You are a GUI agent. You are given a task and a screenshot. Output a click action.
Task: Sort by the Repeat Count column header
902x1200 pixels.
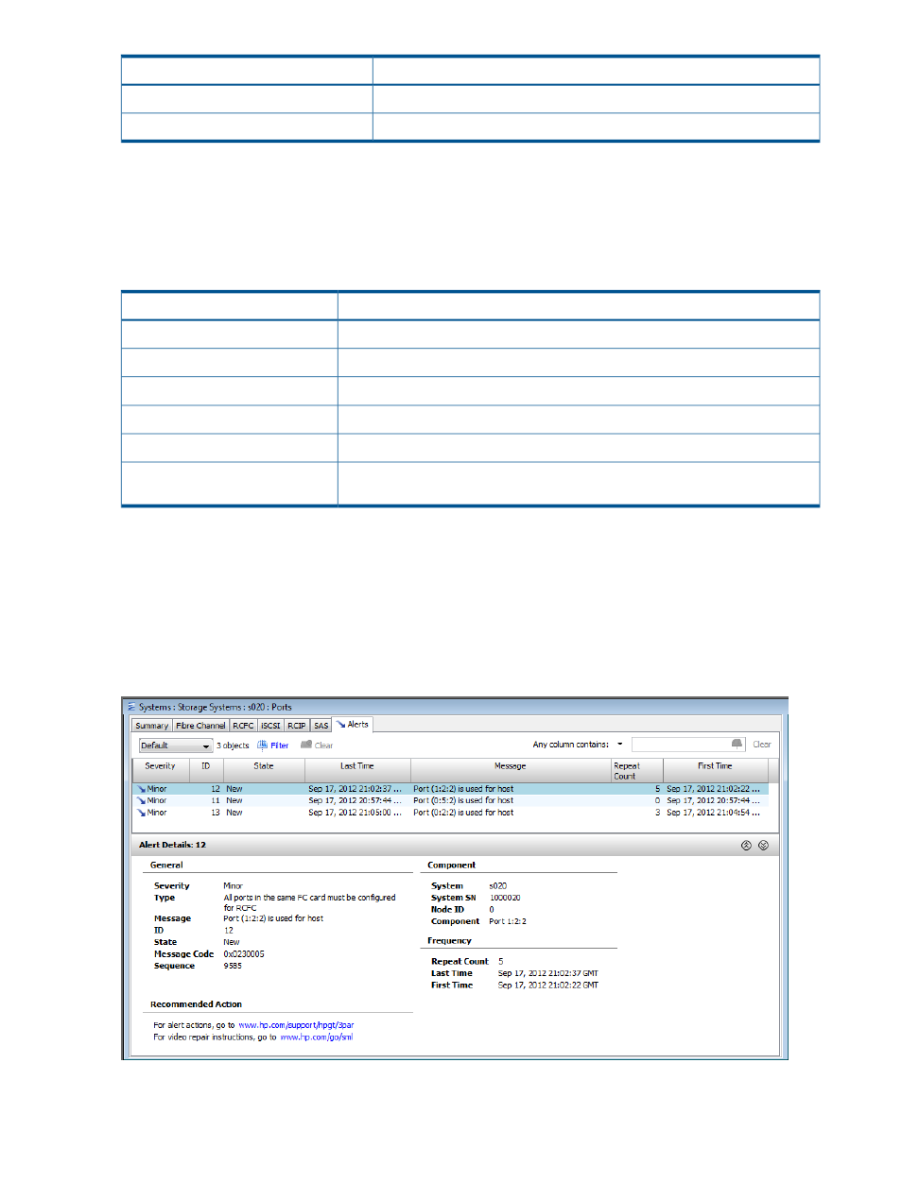coord(636,770)
